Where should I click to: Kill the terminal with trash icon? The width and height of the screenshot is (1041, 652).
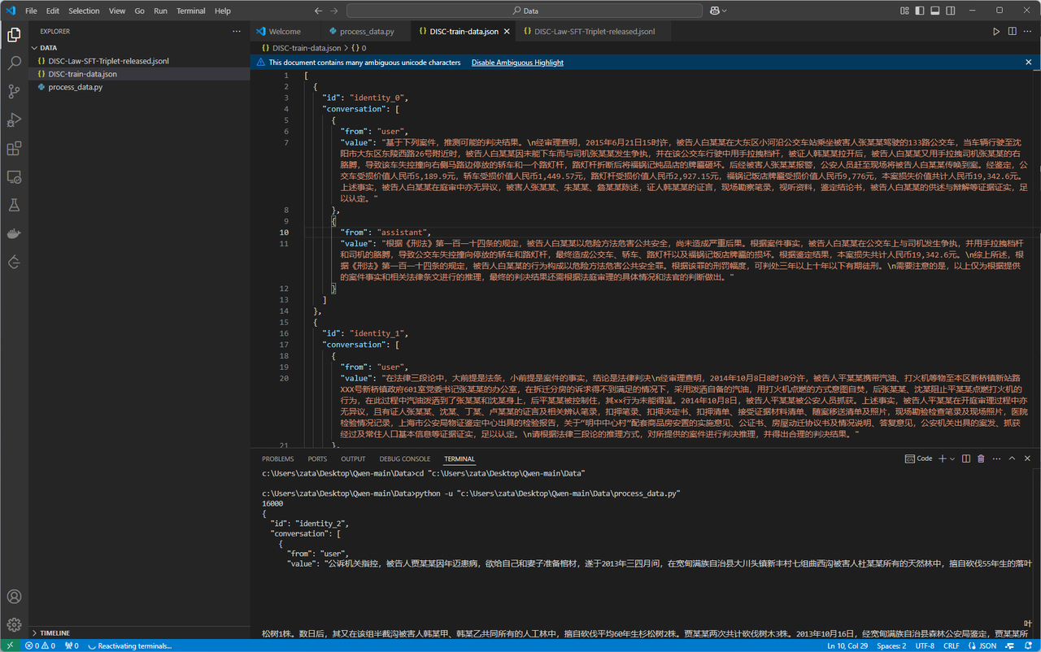[x=981, y=459]
